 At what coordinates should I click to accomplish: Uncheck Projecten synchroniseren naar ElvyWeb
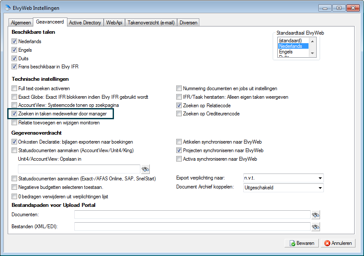pos(179,150)
